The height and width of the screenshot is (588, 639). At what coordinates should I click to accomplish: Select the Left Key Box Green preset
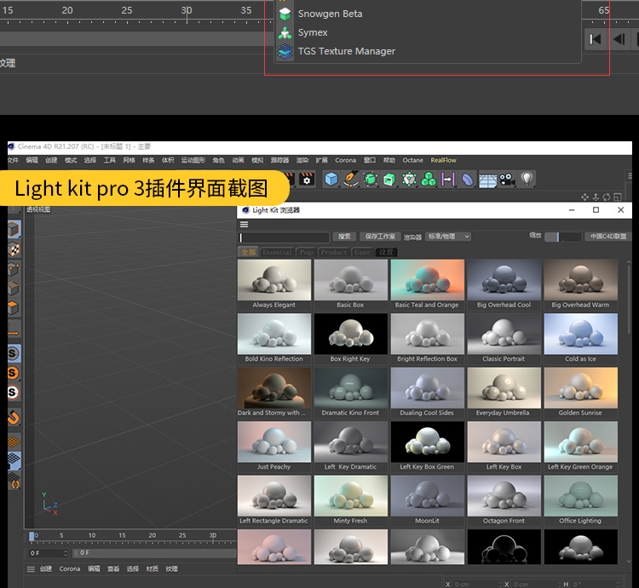[x=427, y=447]
